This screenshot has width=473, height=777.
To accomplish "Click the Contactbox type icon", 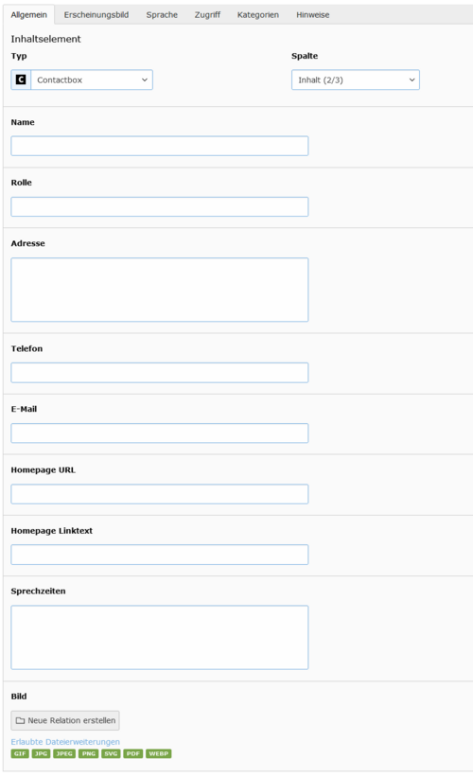I will point(21,79).
